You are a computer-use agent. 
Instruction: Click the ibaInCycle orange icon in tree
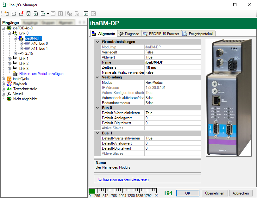point(9,79)
